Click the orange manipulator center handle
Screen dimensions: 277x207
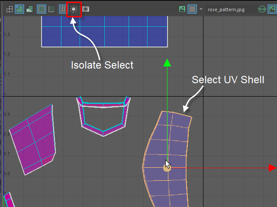coord(167,168)
